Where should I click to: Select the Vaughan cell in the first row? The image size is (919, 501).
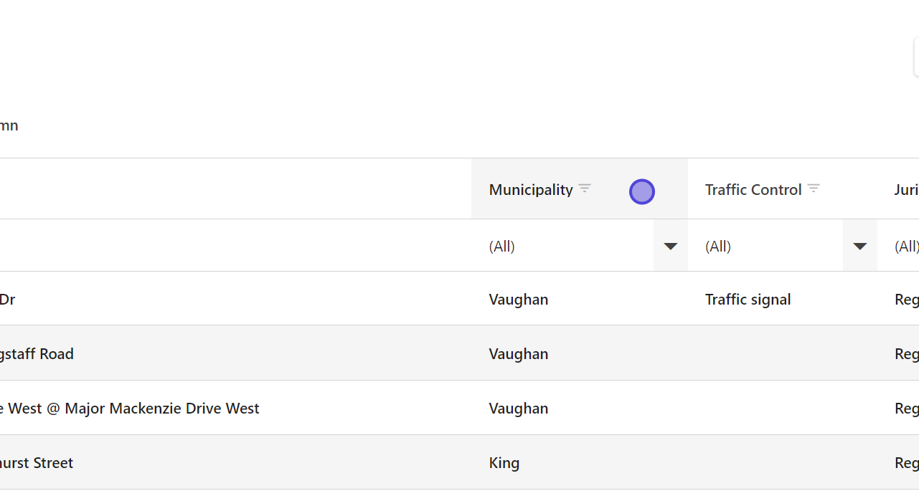point(519,300)
